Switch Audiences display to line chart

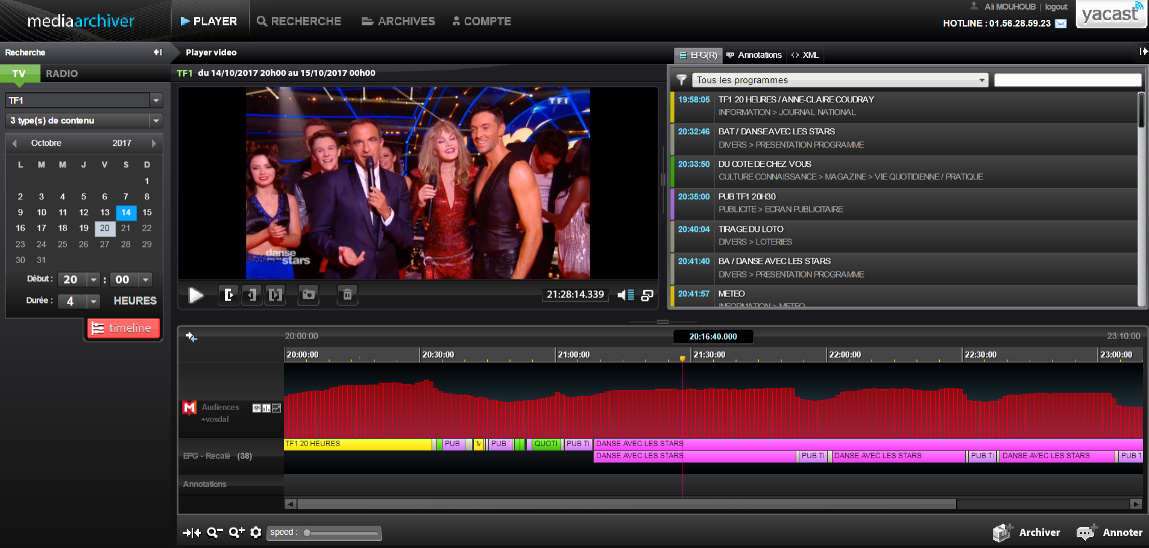276,408
